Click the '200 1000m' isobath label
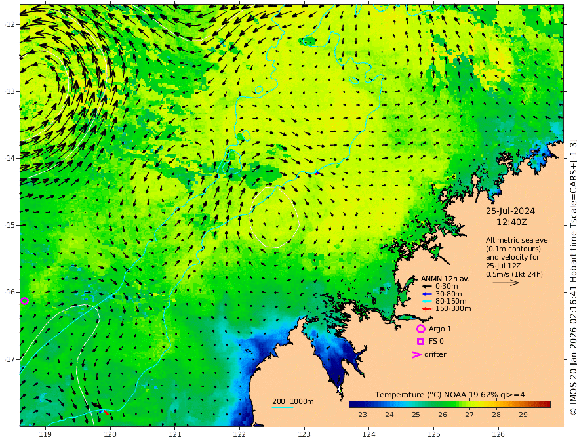 click(x=293, y=401)
